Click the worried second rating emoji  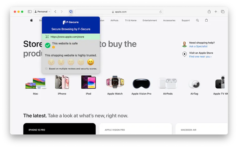(x=61, y=62)
